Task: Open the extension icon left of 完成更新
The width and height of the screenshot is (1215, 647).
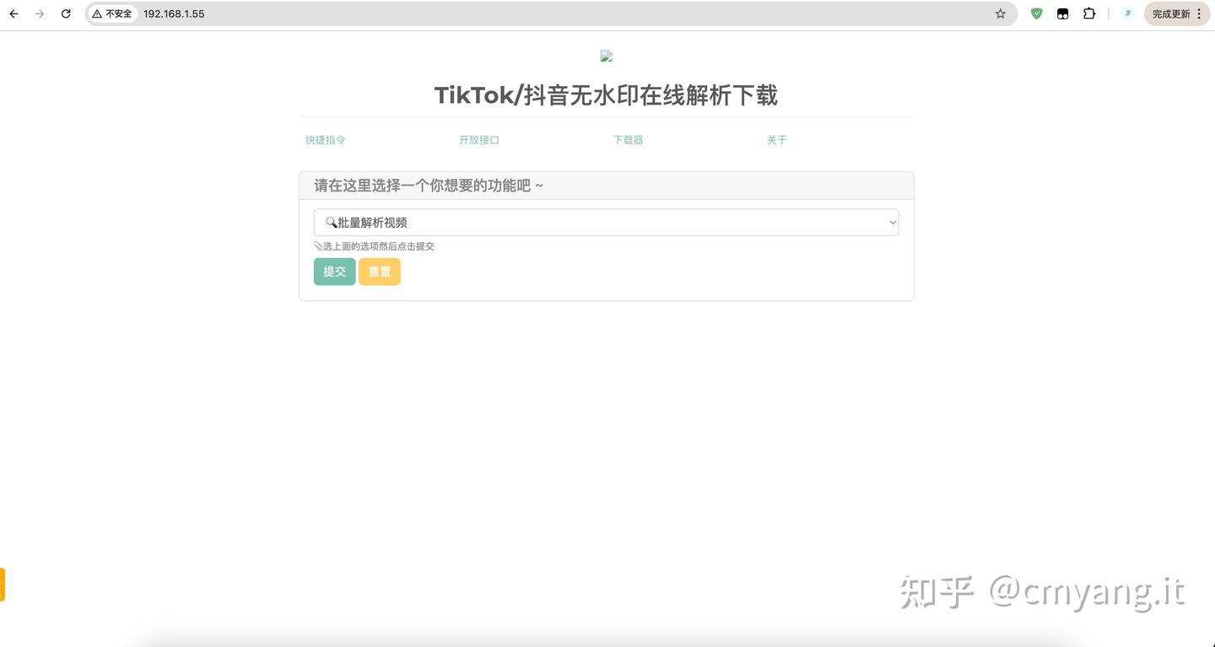Action: (x=1127, y=13)
